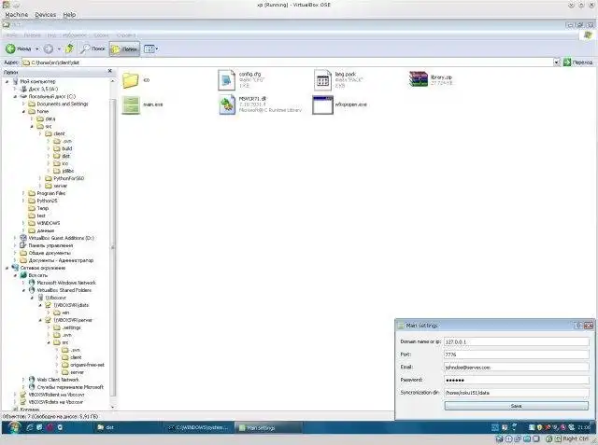This screenshot has height=445, width=598.
Task: Click the Save button in Main settings
Action: pyautogui.click(x=517, y=406)
